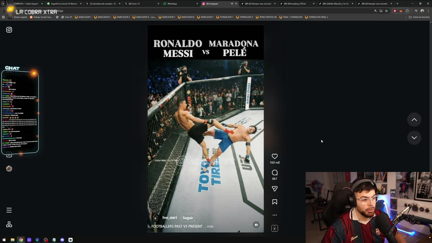
Task: Open more options three-dot icon on reel
Action: tap(275, 215)
